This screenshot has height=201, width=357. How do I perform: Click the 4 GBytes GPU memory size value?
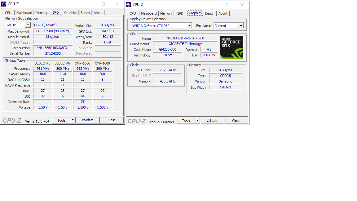[225, 70]
